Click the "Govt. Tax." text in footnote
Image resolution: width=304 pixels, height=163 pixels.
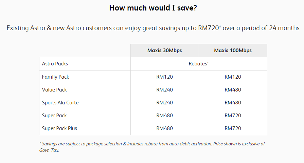(x=49, y=150)
